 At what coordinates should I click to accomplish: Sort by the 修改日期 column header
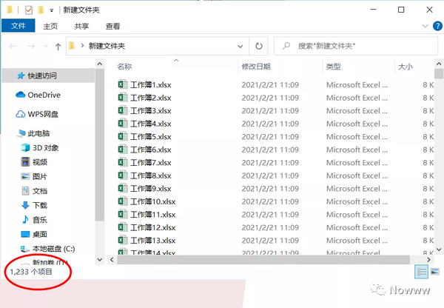tap(256, 67)
